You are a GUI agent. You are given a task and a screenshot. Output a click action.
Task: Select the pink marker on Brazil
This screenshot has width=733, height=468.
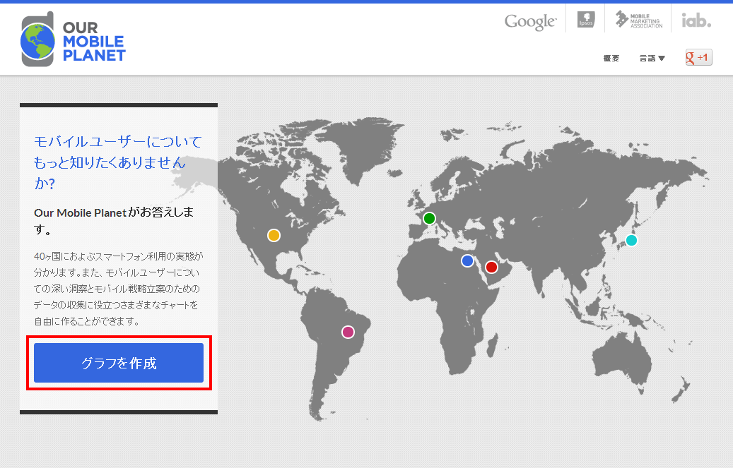click(x=348, y=332)
